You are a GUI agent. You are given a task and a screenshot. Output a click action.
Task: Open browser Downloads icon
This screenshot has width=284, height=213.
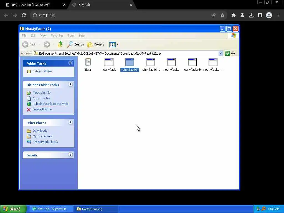[251, 16]
